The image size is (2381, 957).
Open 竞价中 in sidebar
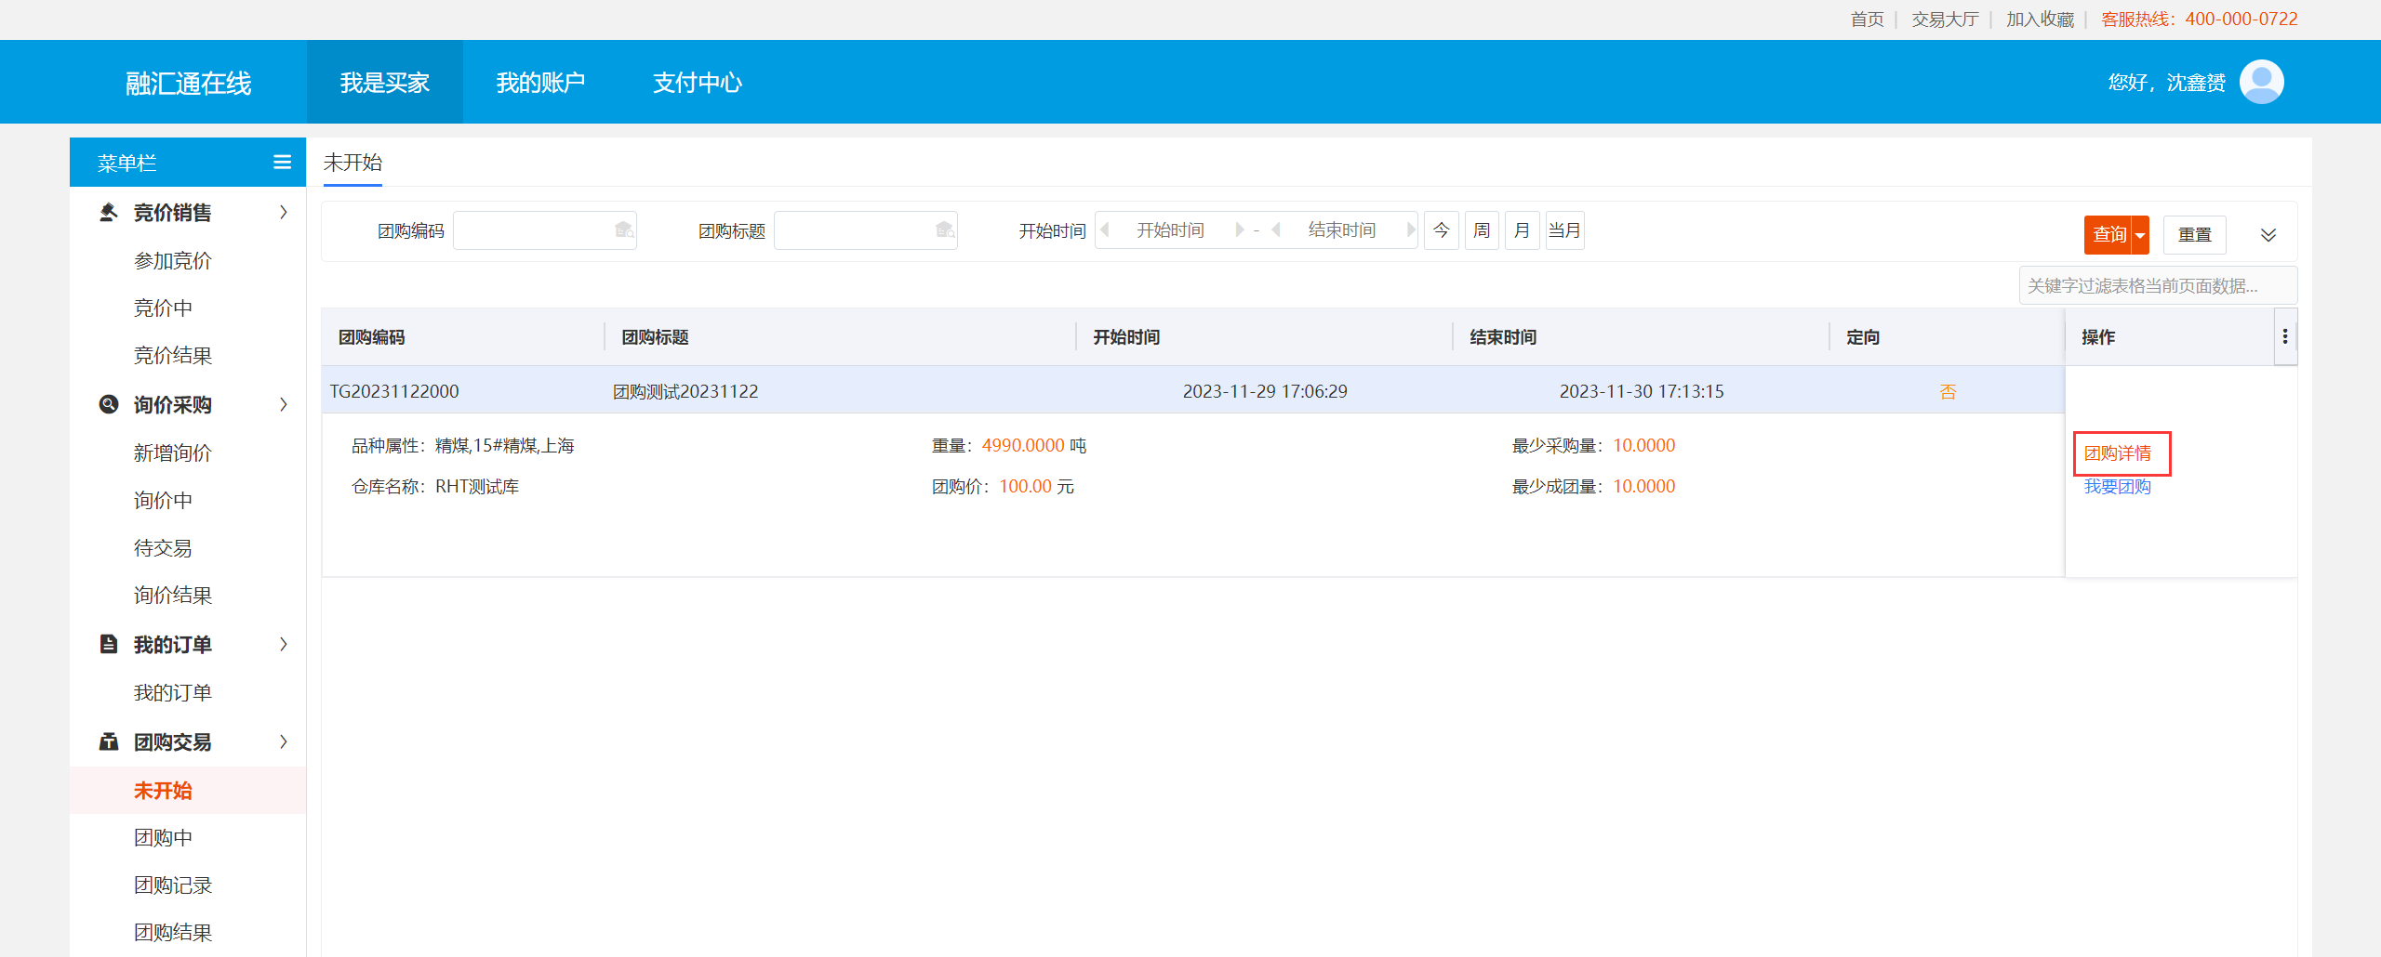point(163,308)
